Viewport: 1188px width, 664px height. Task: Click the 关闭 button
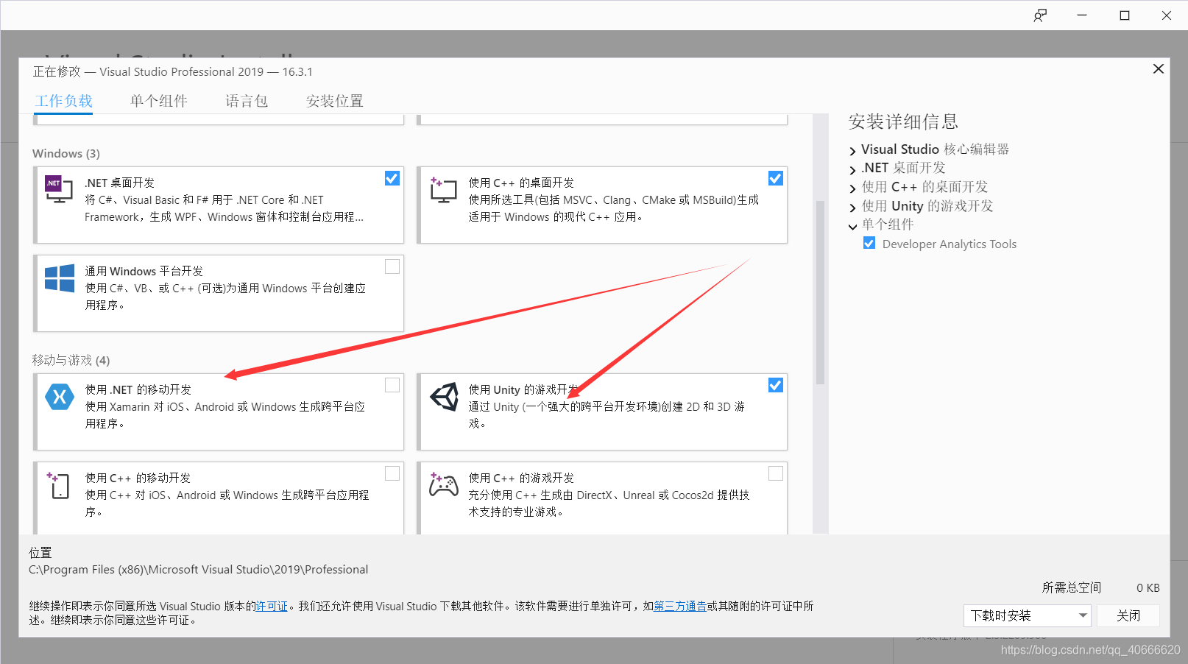click(1128, 615)
